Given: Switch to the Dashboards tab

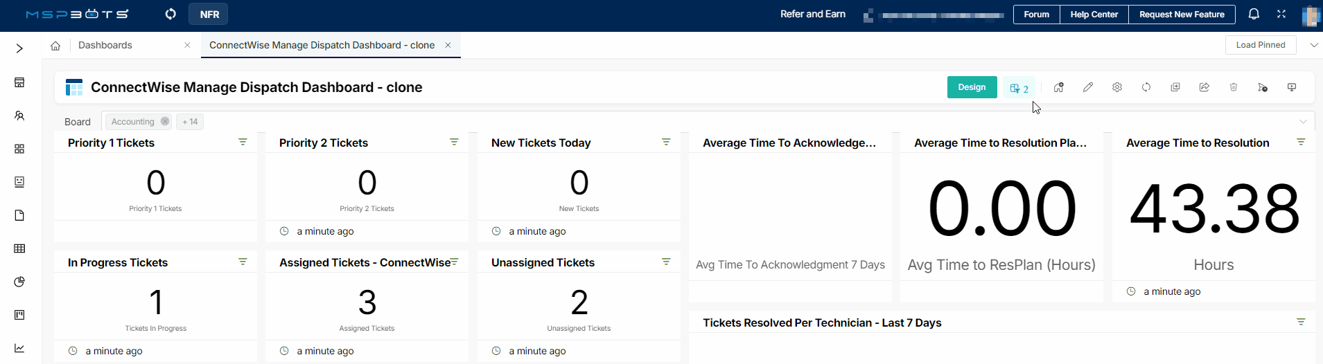Looking at the screenshot, I should [105, 45].
